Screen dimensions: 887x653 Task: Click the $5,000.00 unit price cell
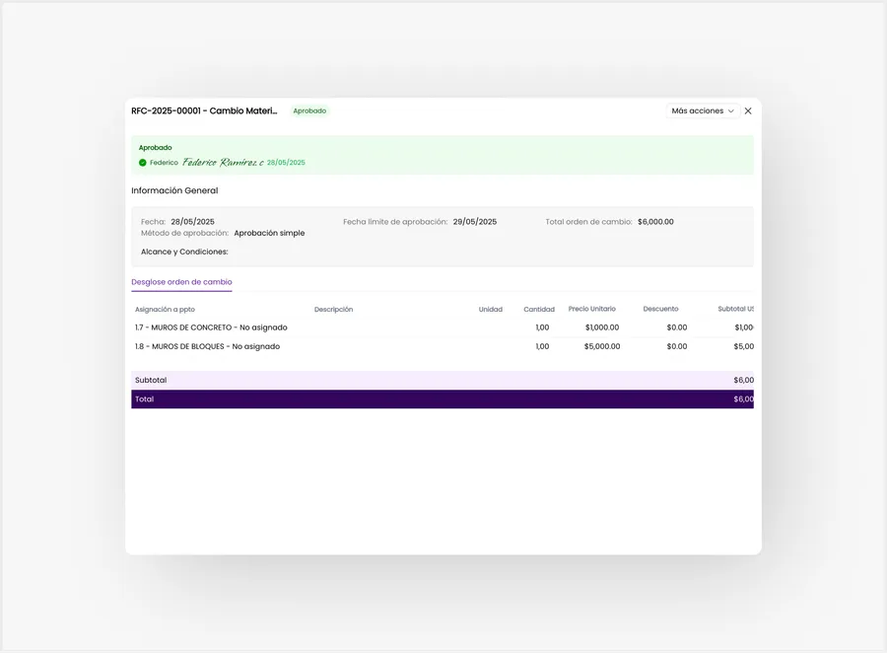602,346
